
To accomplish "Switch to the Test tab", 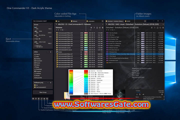I will click(x=62, y=21).
